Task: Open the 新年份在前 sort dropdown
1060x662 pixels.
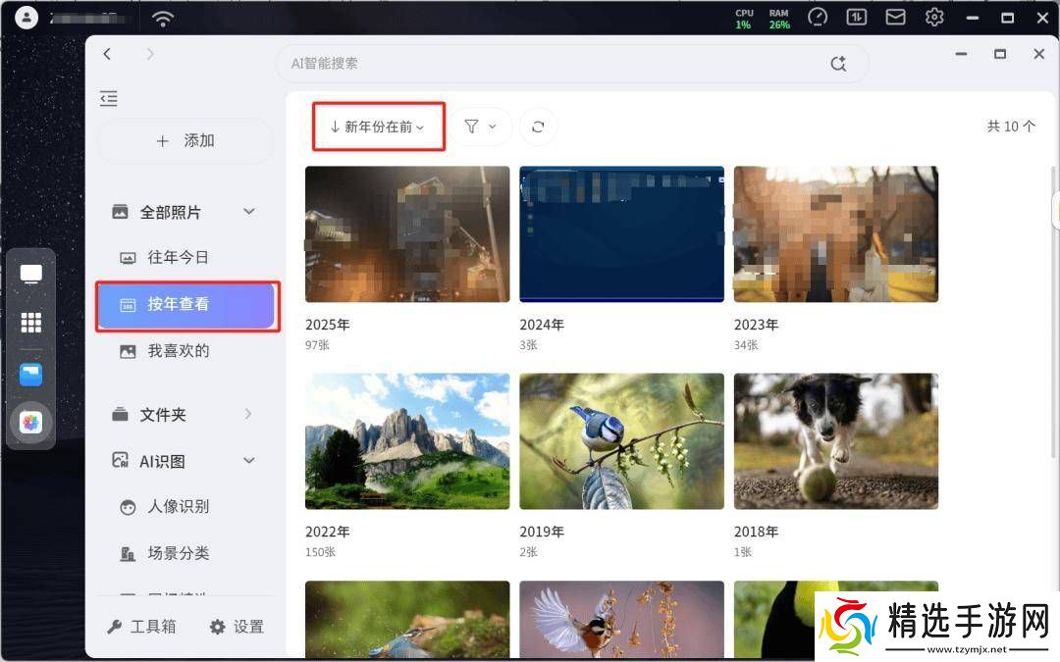Action: coord(378,127)
